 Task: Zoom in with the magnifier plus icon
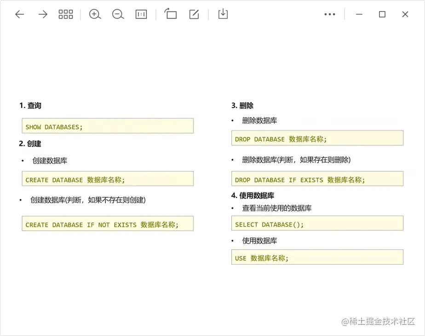point(95,14)
